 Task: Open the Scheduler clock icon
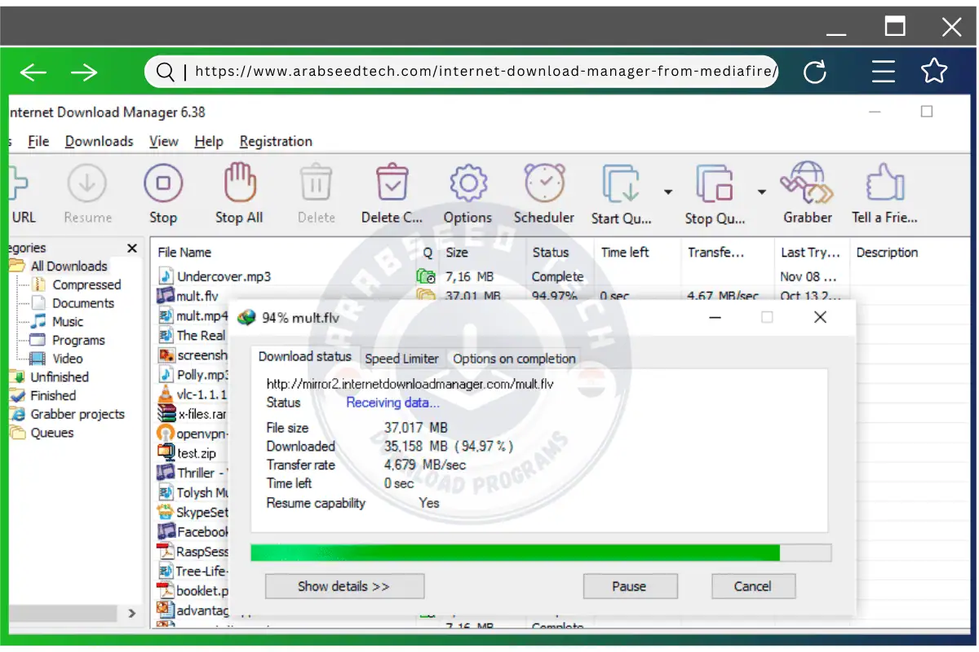[x=544, y=184]
